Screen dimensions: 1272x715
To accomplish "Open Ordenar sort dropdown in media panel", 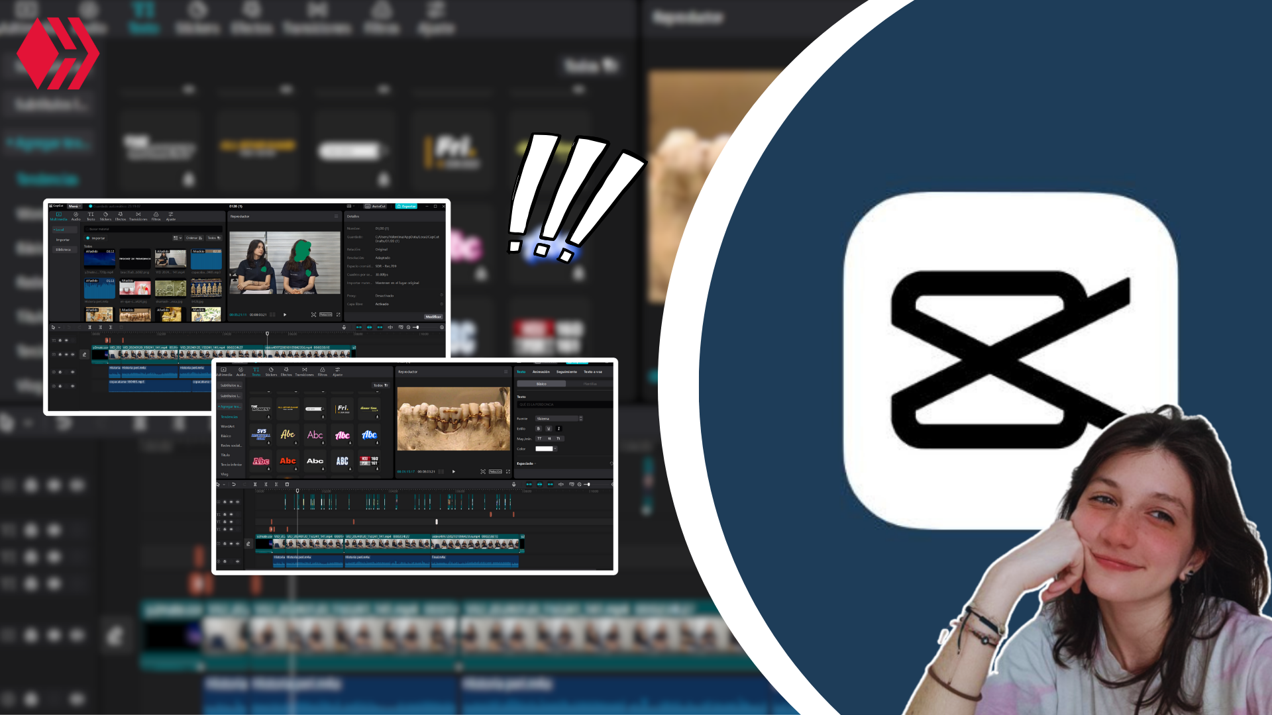I will click(x=194, y=238).
